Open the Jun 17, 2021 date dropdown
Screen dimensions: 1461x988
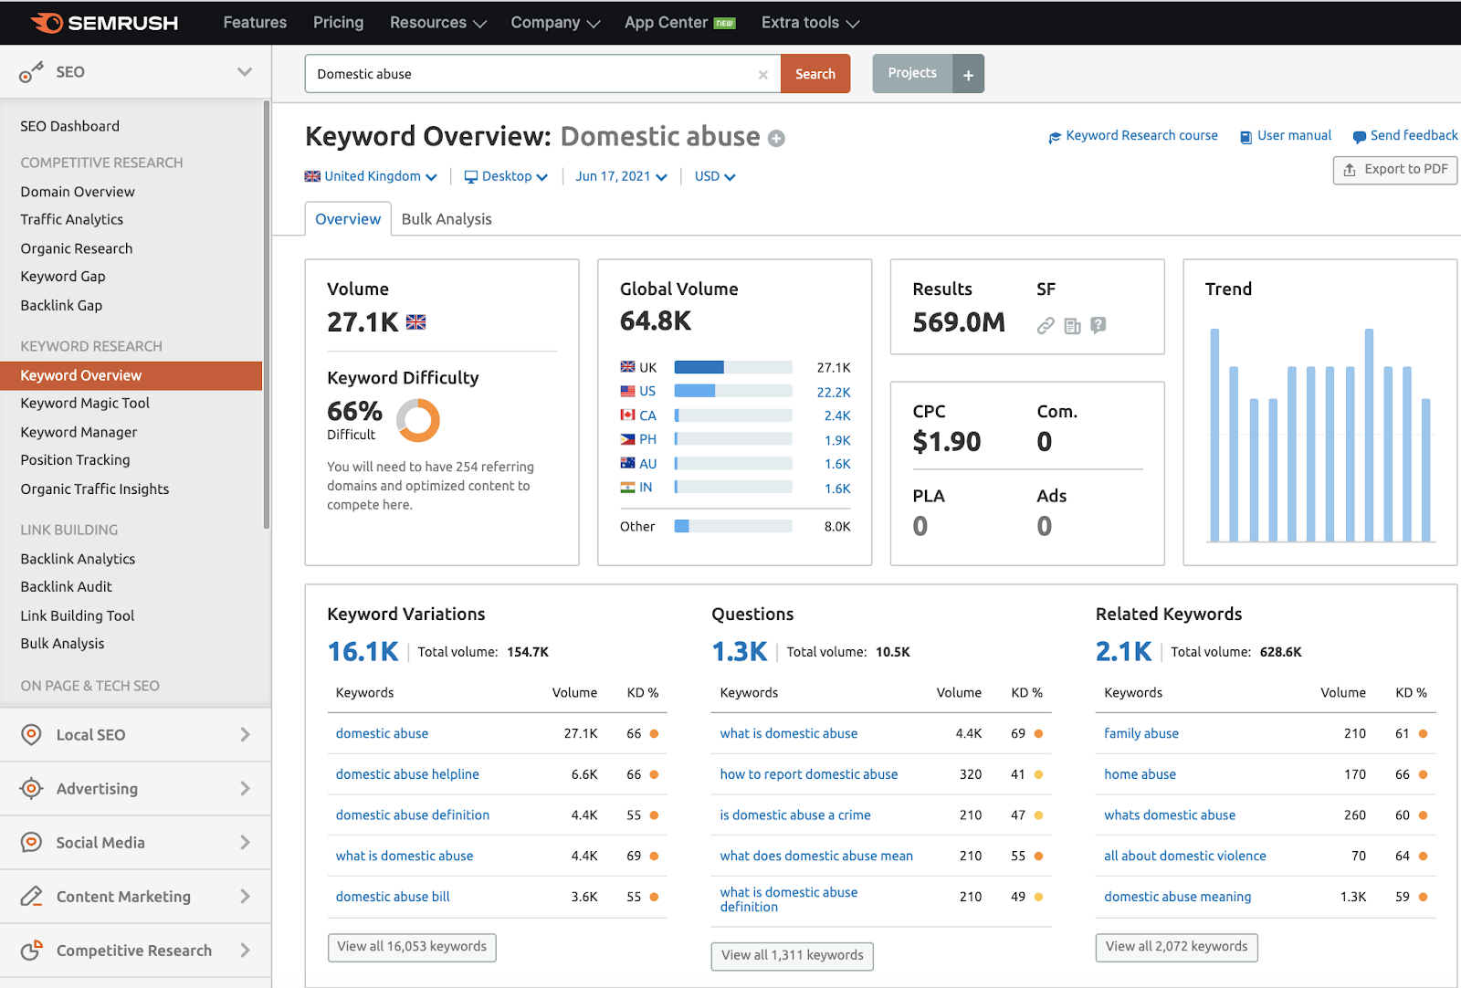point(621,176)
